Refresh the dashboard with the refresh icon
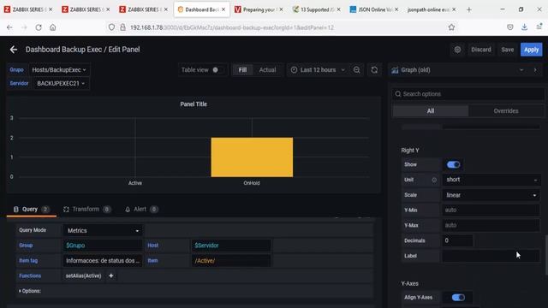Viewport: 548px width, 308px height. [x=374, y=70]
